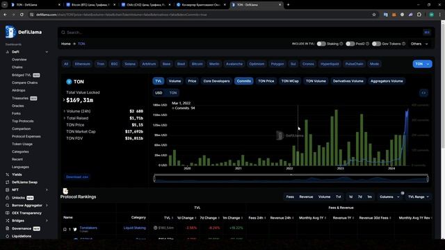445x250 pixels.
Task: Select the All chains tab
Action: pyautogui.click(x=66, y=64)
